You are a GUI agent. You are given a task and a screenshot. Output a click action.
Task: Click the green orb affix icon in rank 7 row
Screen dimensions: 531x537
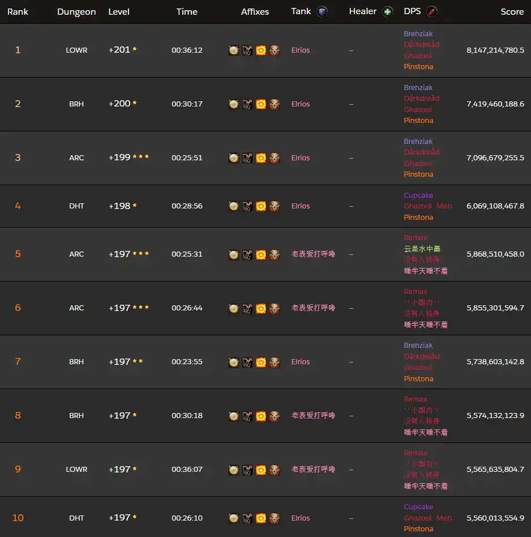tap(234, 362)
